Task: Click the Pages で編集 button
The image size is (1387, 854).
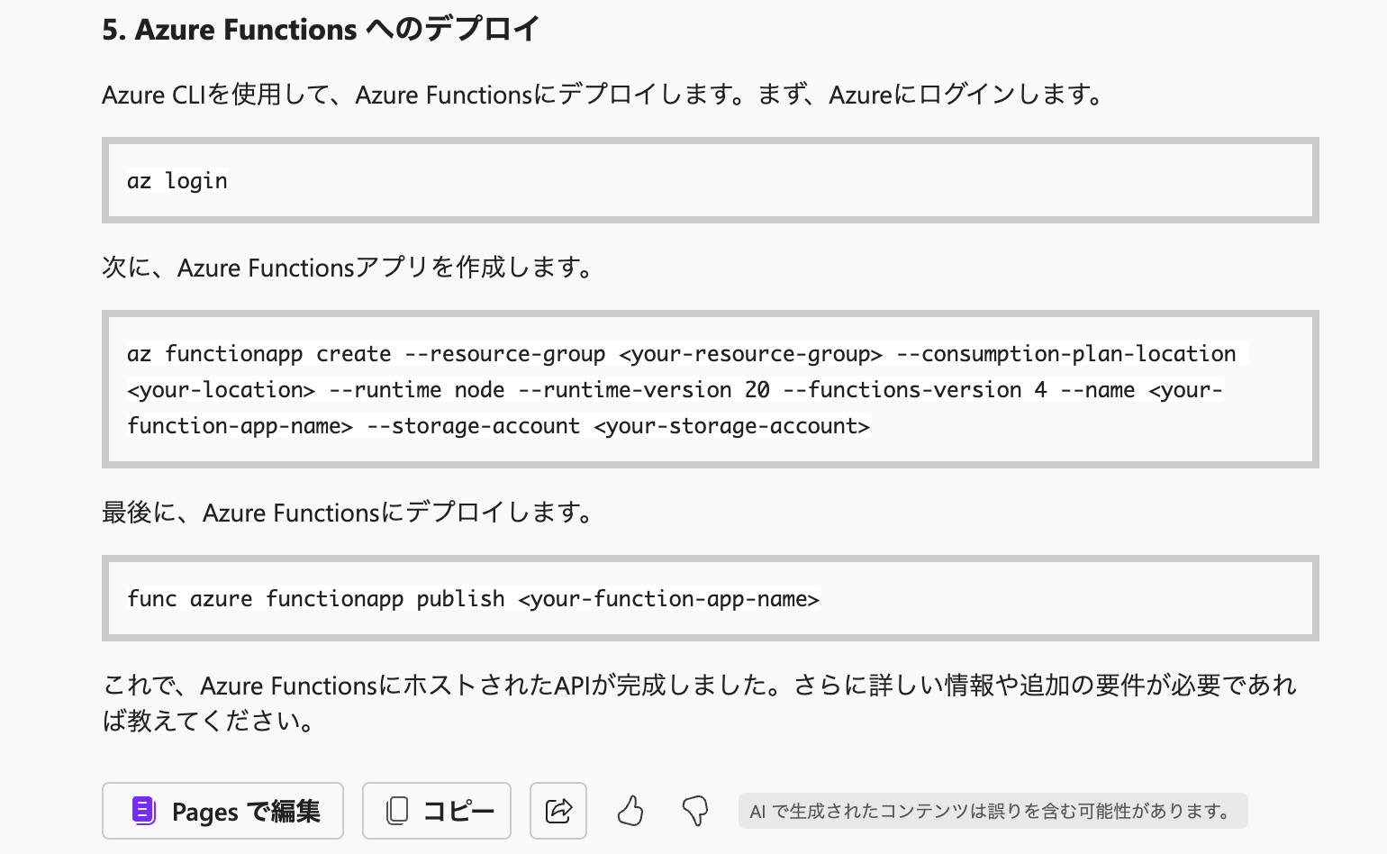Action: [x=222, y=811]
